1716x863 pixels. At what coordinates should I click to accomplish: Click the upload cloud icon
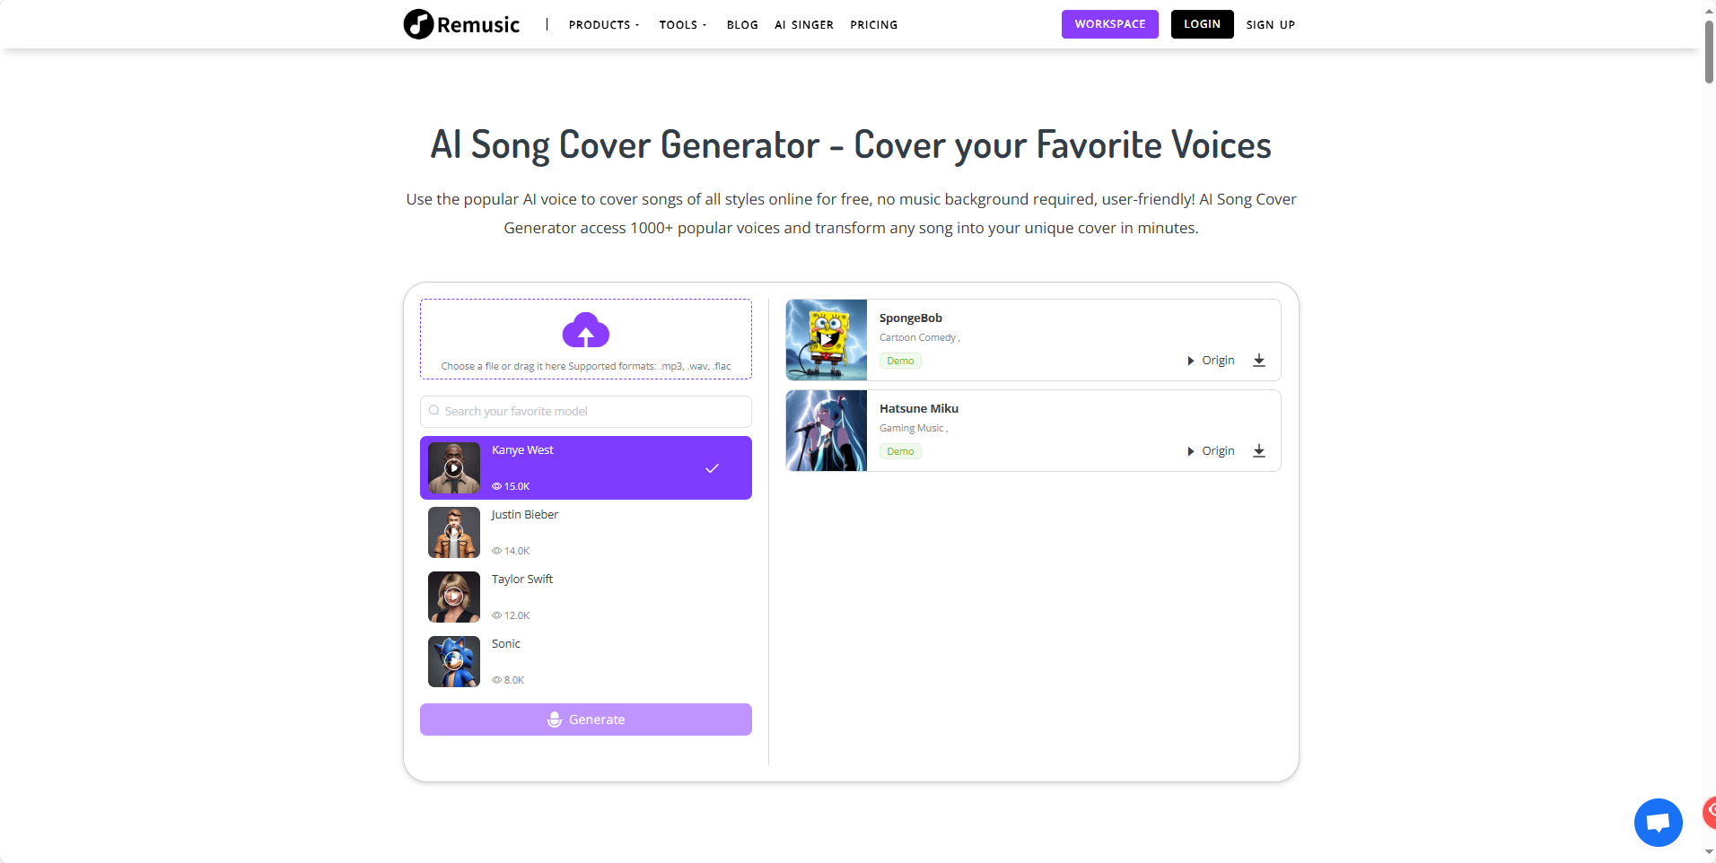(584, 331)
